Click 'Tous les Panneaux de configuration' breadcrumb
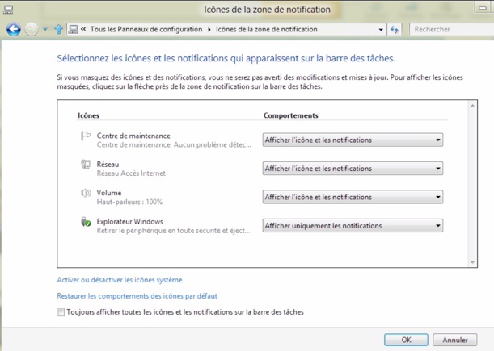 point(146,29)
